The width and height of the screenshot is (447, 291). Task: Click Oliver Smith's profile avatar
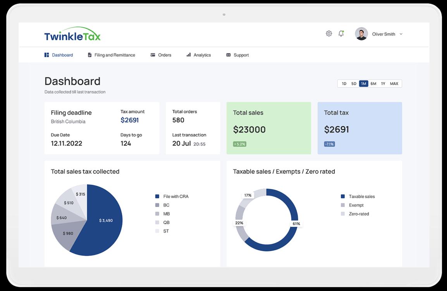pos(361,34)
